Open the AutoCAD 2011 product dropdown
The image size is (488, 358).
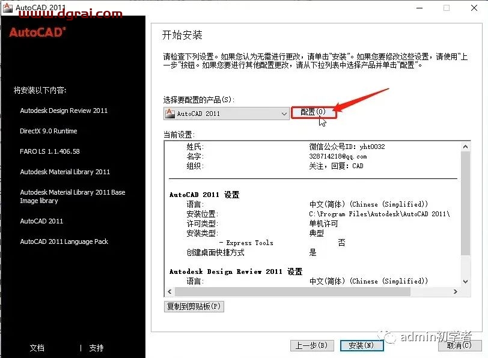(x=227, y=114)
